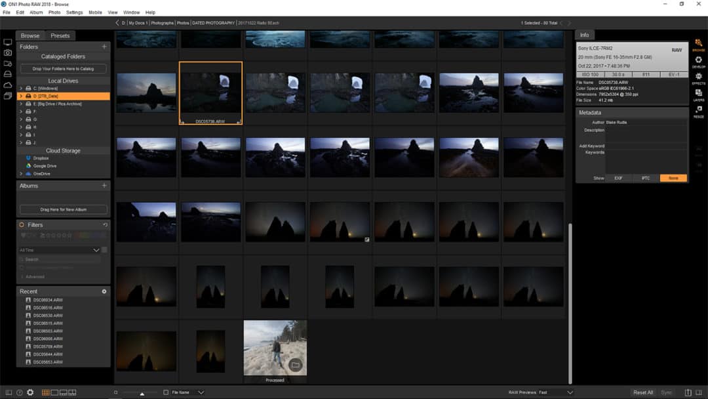Viewport: 708px width, 399px height.
Task: Open the Album menu
Action: point(36,12)
